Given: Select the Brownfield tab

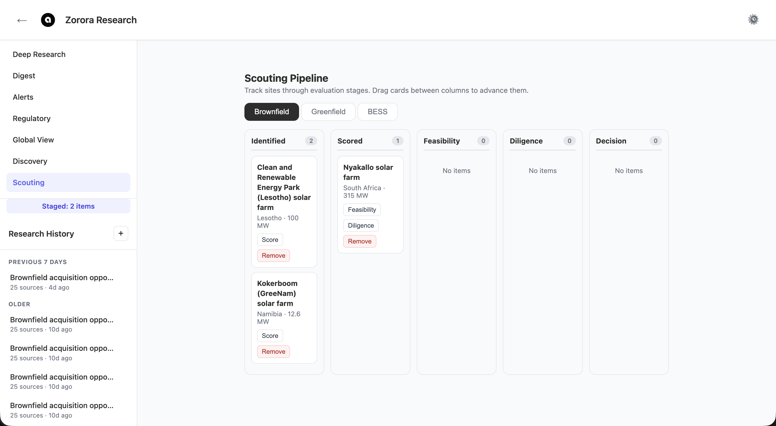Looking at the screenshot, I should pyautogui.click(x=271, y=112).
